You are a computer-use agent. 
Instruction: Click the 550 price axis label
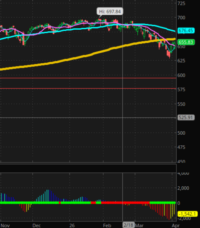(x=181, y=104)
